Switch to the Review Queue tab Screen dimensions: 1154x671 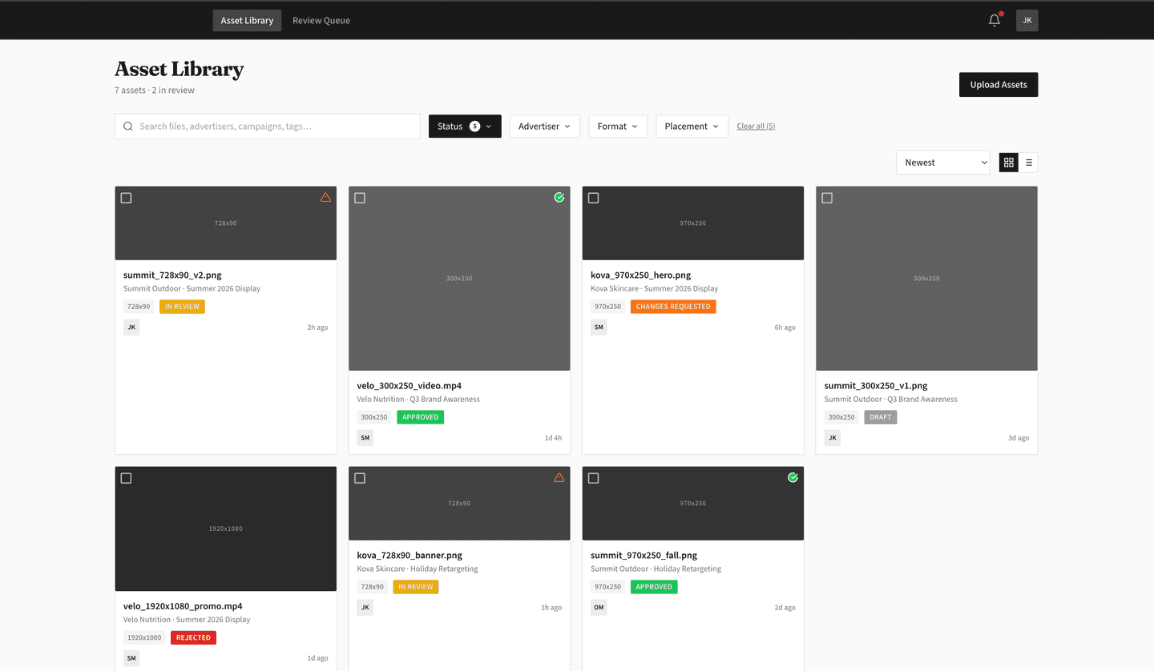(321, 20)
